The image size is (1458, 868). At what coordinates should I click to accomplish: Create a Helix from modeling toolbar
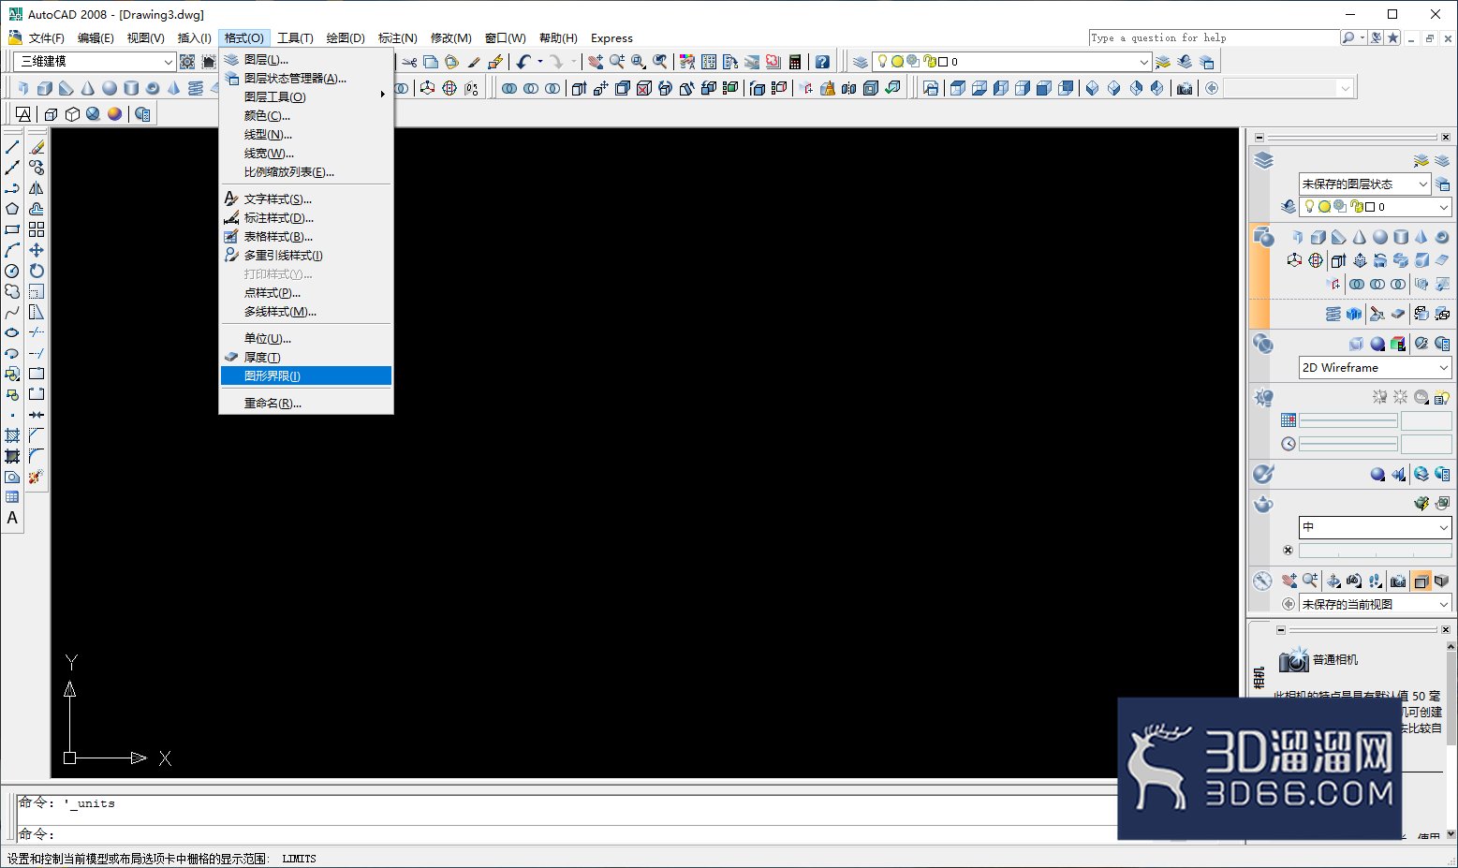click(196, 88)
